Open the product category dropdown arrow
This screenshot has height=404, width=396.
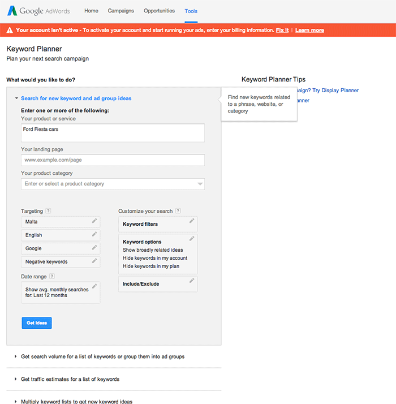click(x=200, y=184)
